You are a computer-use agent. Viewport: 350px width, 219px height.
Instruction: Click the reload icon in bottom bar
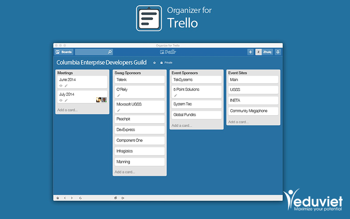click(x=80, y=198)
